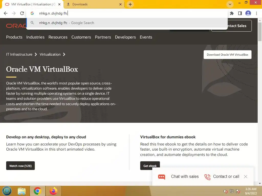This screenshot has height=196, width=262.
Task: Launch Firefox from the taskbar
Action: point(53,191)
